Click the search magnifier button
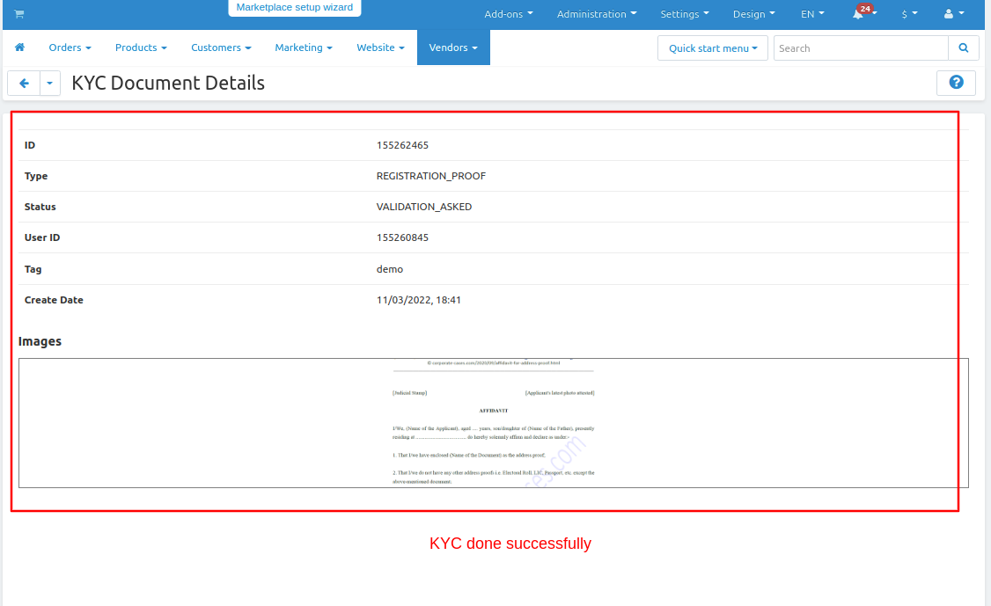Image resolution: width=991 pixels, height=606 pixels. coord(963,48)
